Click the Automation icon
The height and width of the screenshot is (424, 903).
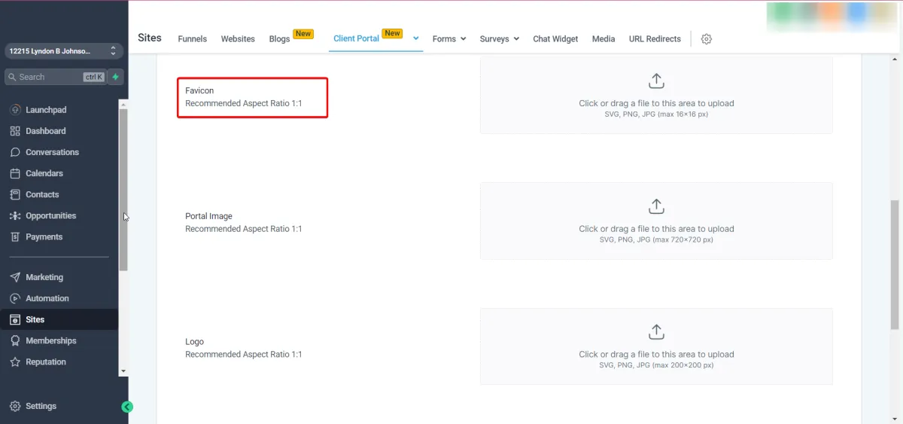15,298
